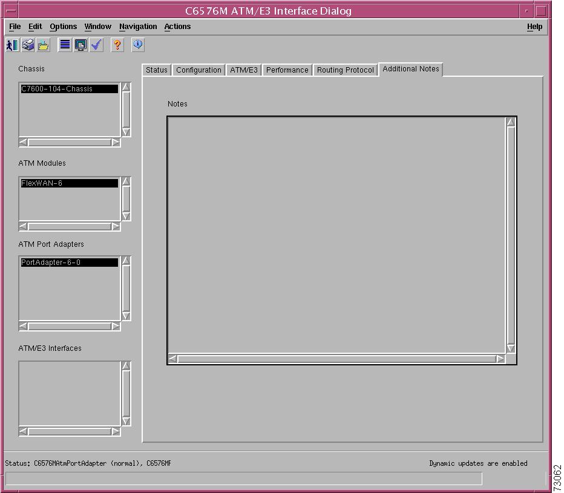564x493 pixels.
Task: Select the Additional Notes tab
Action: [x=411, y=69]
